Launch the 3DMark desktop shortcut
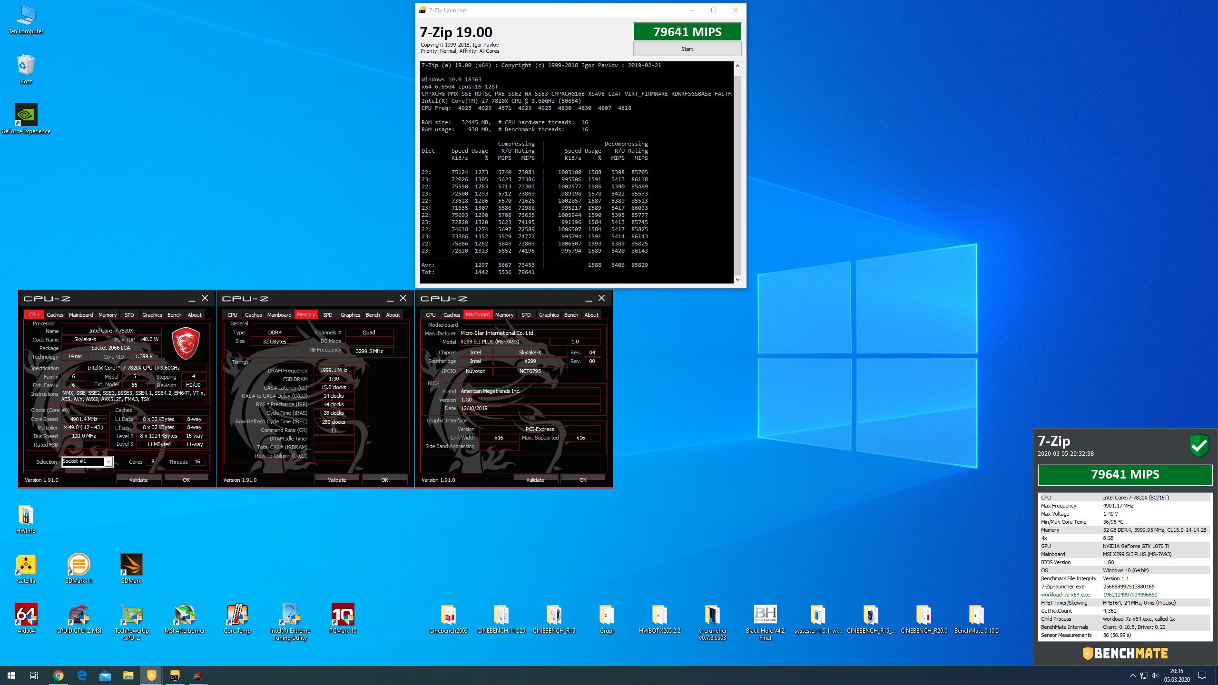1218x685 pixels. [x=131, y=569]
